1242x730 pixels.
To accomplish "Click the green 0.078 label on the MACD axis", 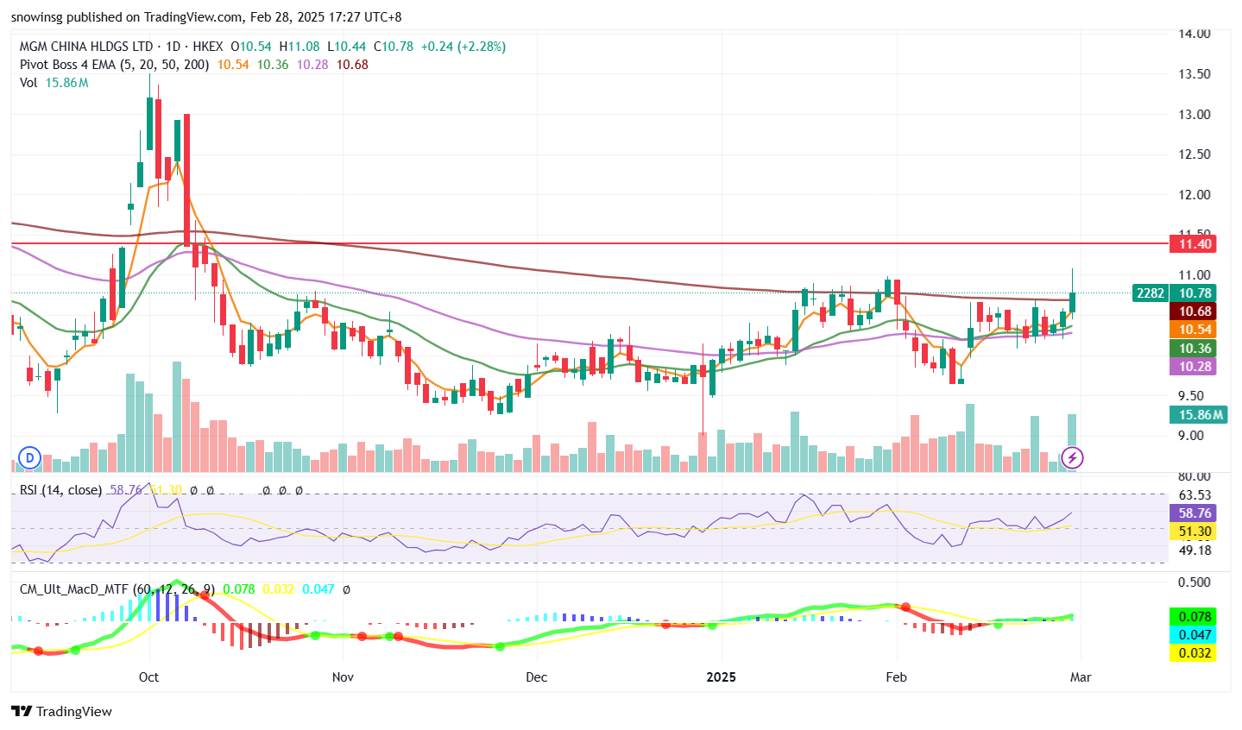I will [1192, 617].
